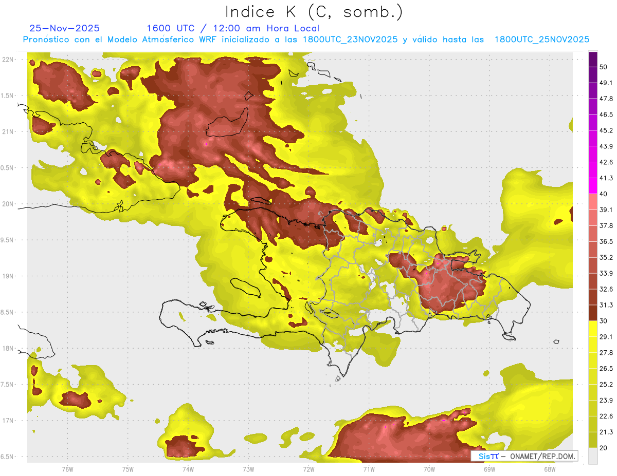Click the "17N" latitude label

[8, 421]
